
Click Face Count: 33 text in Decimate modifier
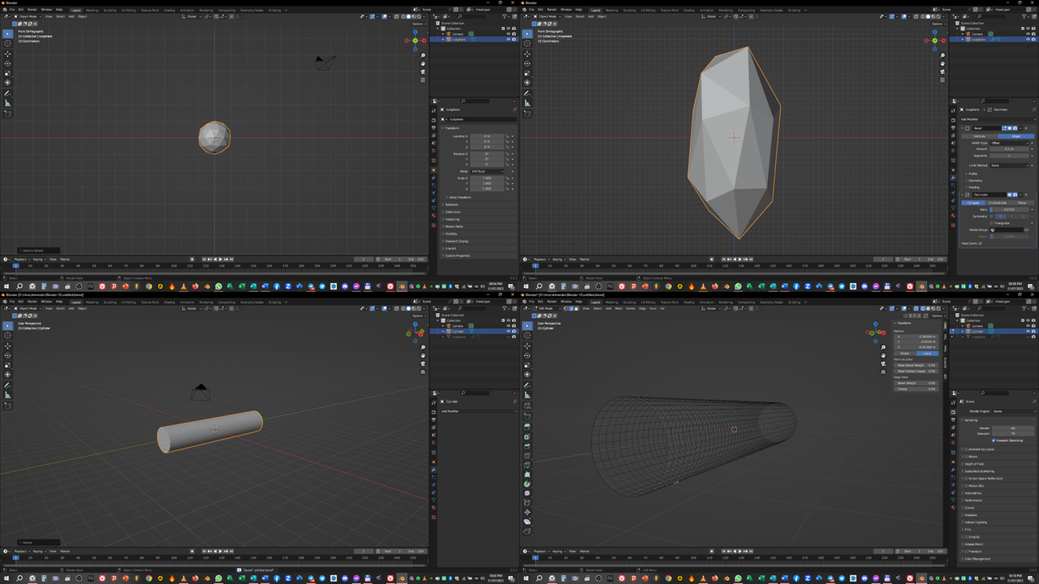click(972, 243)
